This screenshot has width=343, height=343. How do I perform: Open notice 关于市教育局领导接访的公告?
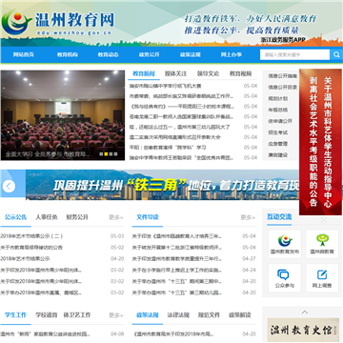tap(31, 248)
